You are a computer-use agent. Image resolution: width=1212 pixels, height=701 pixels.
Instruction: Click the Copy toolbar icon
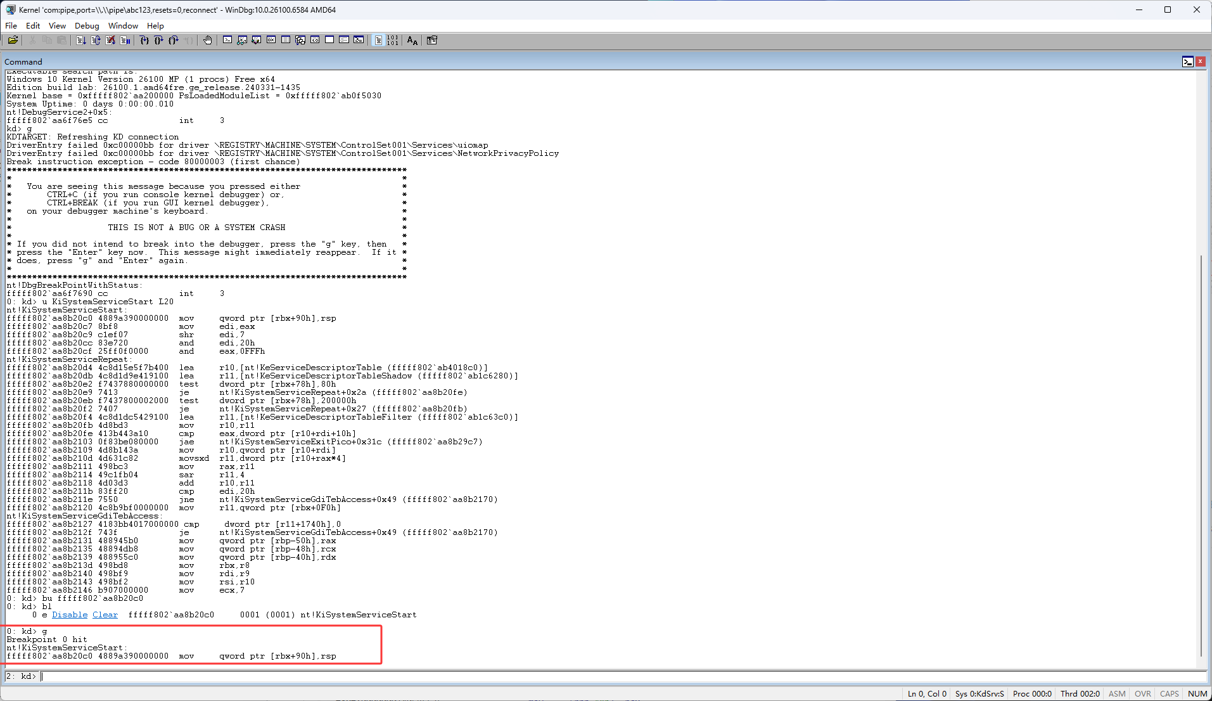(47, 41)
